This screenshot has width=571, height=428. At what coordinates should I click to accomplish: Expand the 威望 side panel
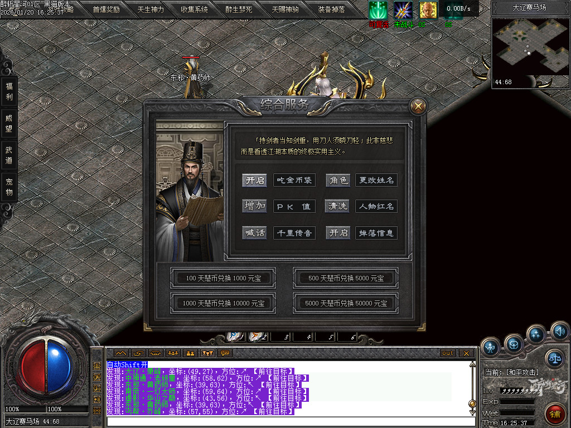click(x=9, y=123)
